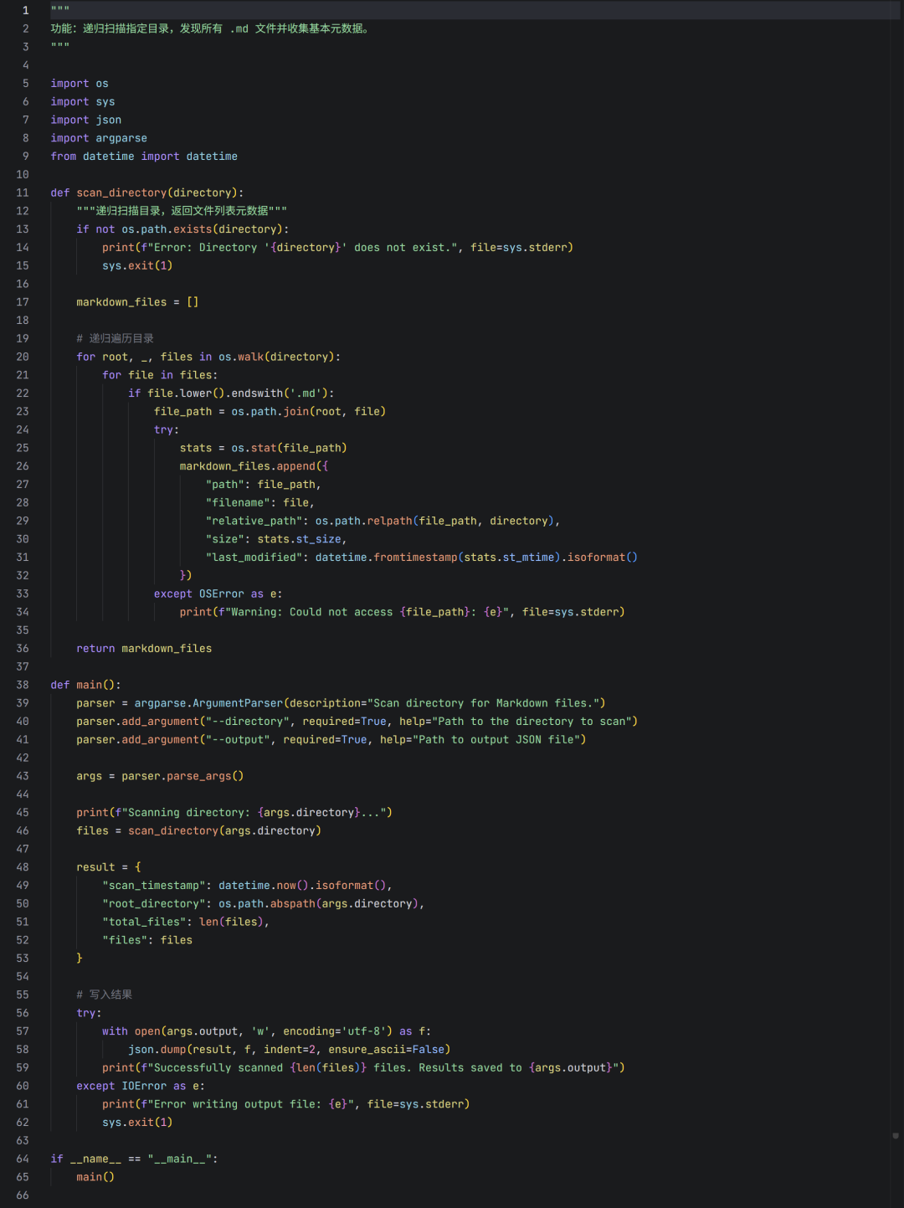Click "Error writing output file" string
Screen dimensions: 904x1208
234,1105
